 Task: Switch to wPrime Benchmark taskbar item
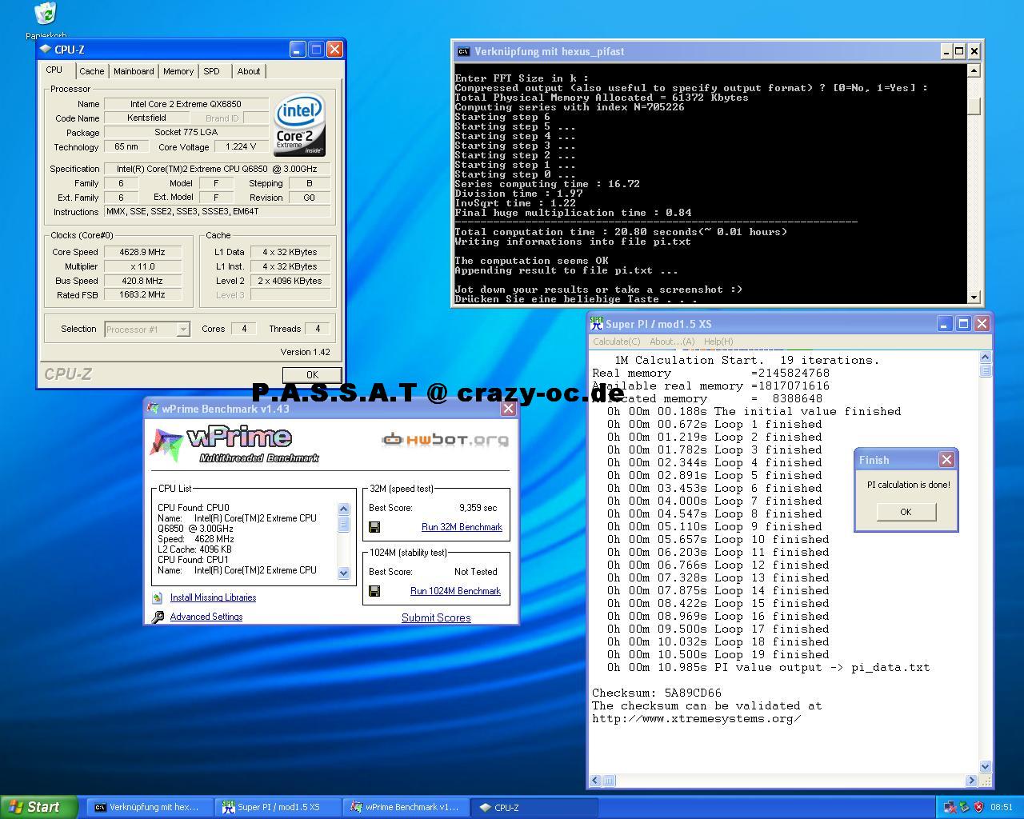tap(406, 808)
